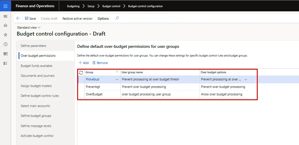This screenshot has height=145, width=299.
Task: Remove the selected user group
Action: (100, 63)
